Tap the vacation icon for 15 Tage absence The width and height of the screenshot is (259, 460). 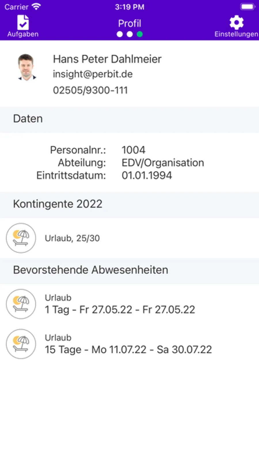[x=21, y=344]
